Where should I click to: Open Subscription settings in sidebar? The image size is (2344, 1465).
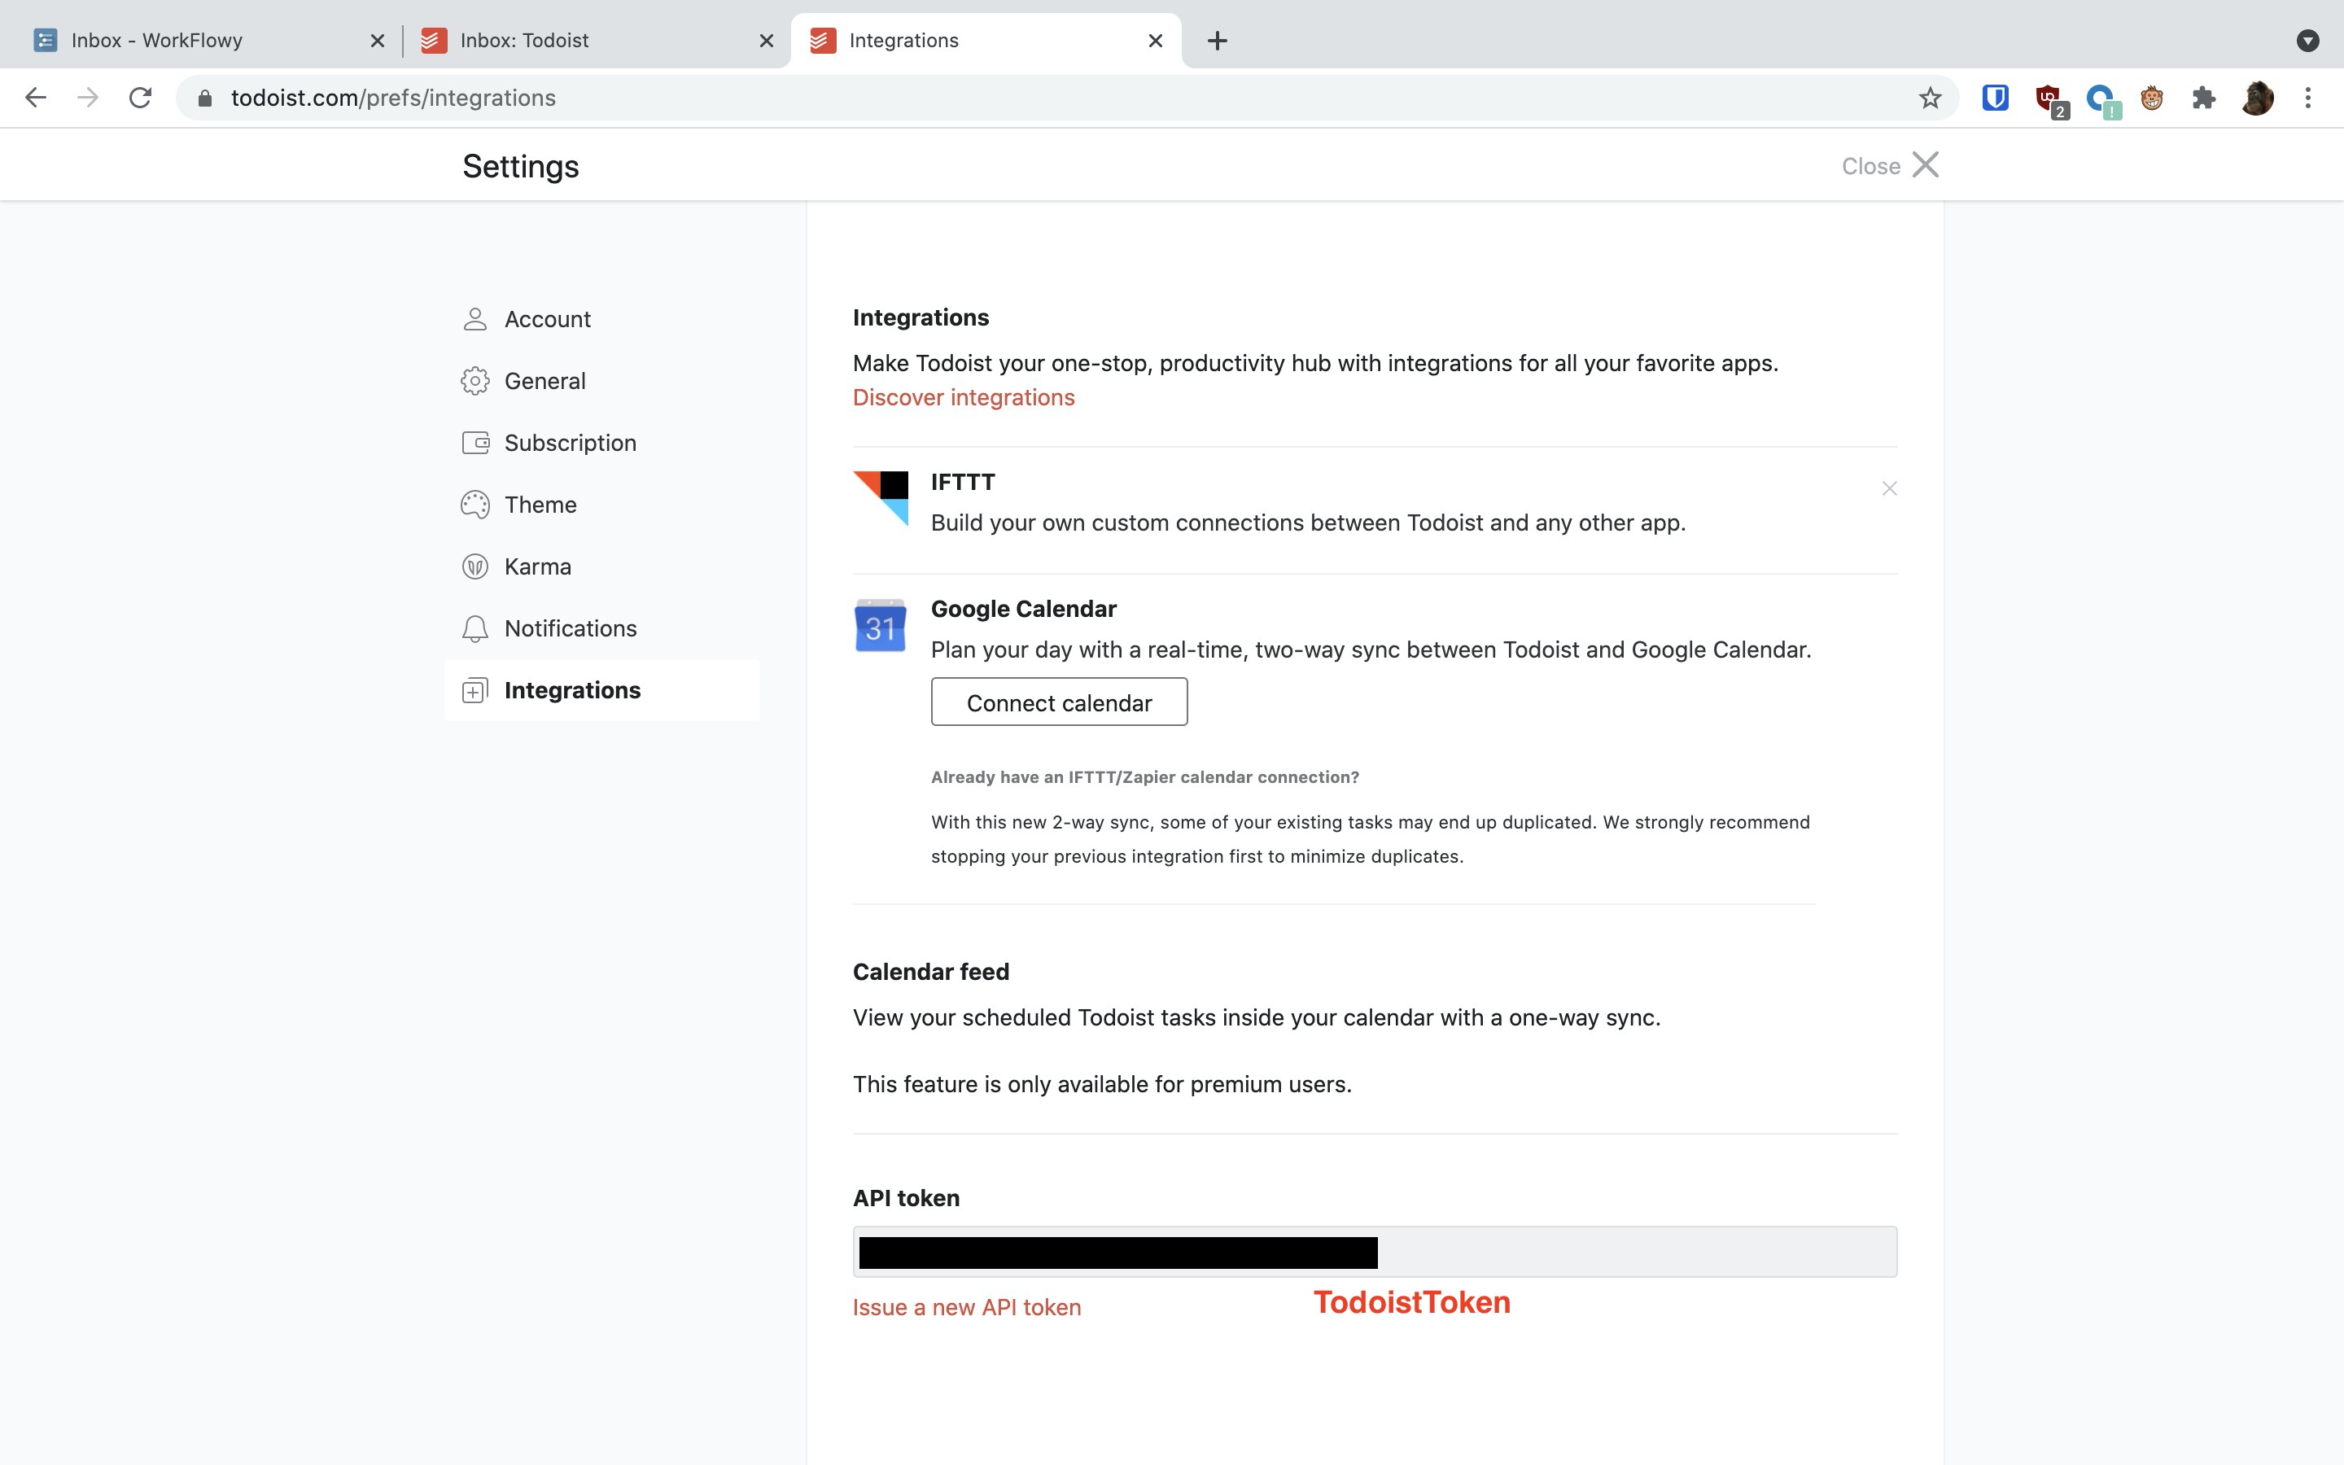point(570,443)
